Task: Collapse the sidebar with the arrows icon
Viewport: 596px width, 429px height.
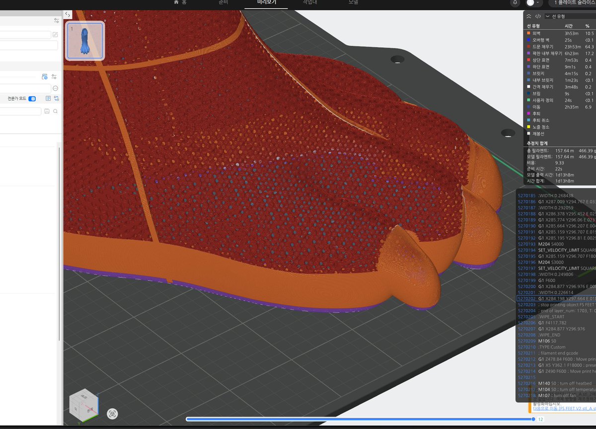Action: pyautogui.click(x=68, y=14)
